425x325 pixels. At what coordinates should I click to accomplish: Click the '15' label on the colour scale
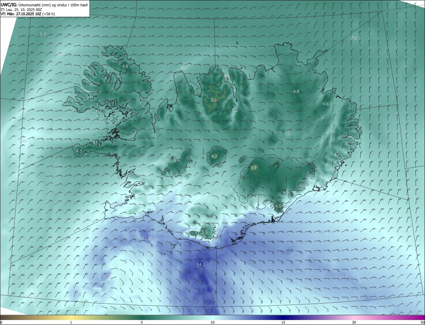tap(283, 323)
